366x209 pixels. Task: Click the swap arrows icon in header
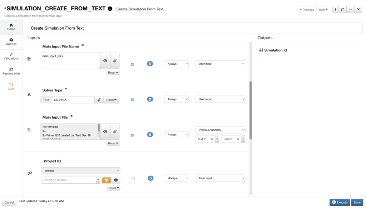coord(342,10)
